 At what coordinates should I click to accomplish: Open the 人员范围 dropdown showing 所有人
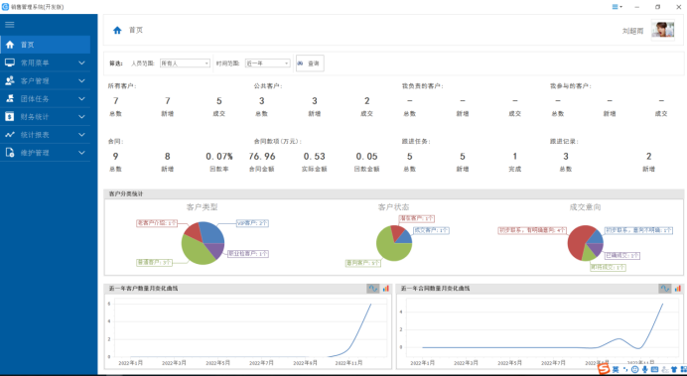coord(185,63)
